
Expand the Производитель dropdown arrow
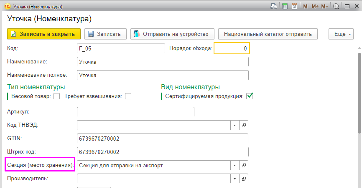coord(235,179)
